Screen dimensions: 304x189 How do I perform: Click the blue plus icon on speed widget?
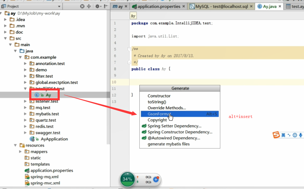156,179
